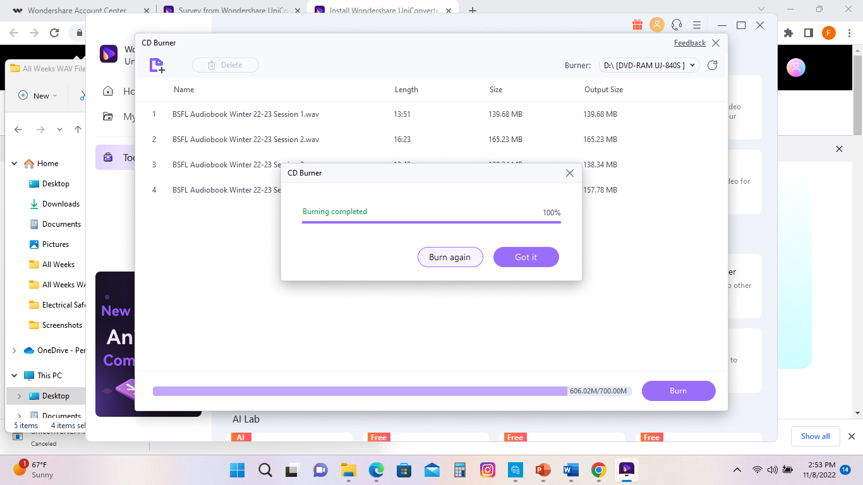The image size is (863, 485).
Task: Switch to the Survey from Wondershare tab
Action: [x=229, y=11]
